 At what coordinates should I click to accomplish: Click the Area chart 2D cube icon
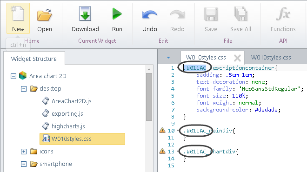click(x=23, y=76)
